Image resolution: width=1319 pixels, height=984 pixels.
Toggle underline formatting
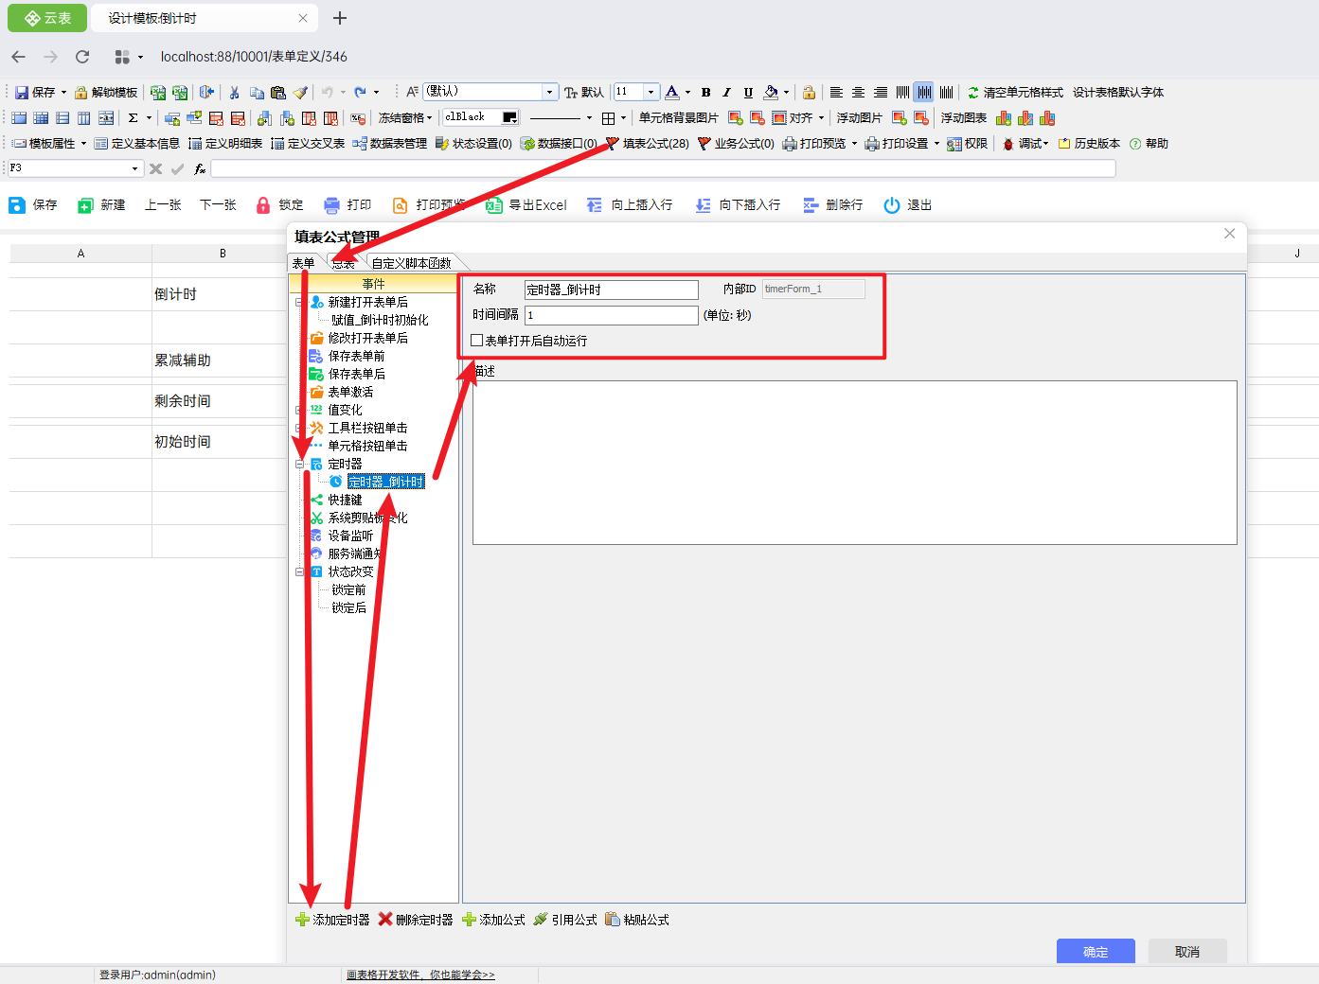[x=748, y=93]
